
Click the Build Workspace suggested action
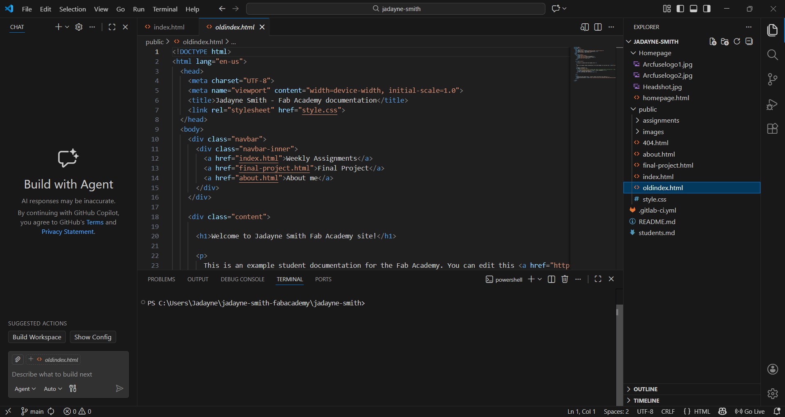[37, 337]
